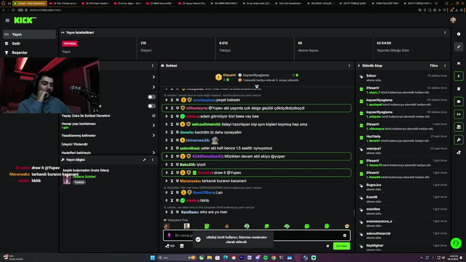
Task: Open three-dot menu above moderation settings
Action: click(153, 66)
